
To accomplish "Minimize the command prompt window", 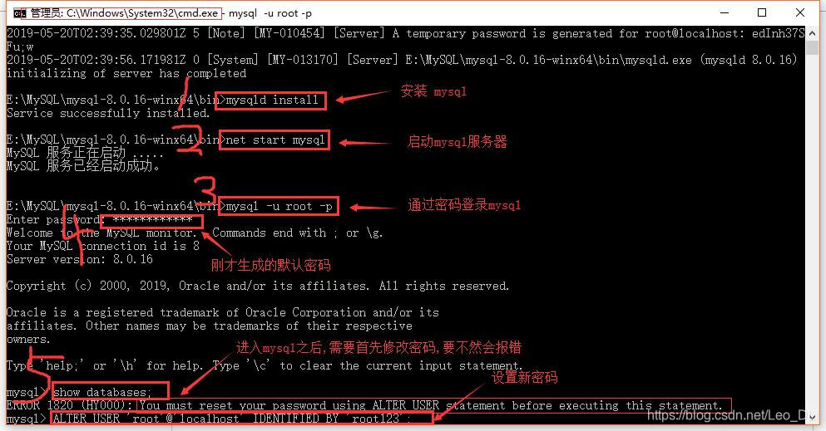I will coord(725,12).
